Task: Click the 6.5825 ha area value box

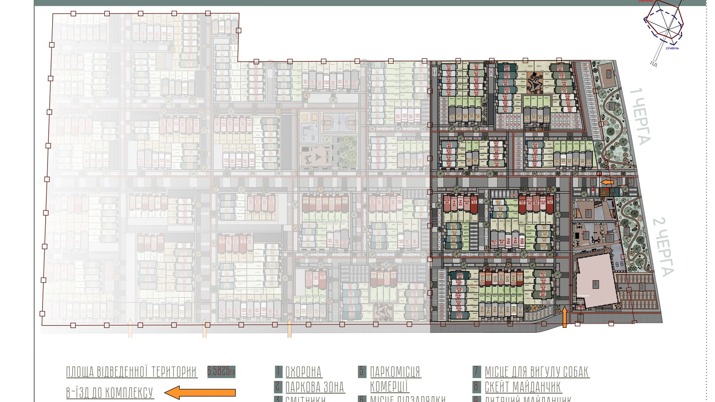Action: [x=221, y=372]
